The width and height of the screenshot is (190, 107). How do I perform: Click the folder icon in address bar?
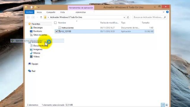(x=45, y=17)
